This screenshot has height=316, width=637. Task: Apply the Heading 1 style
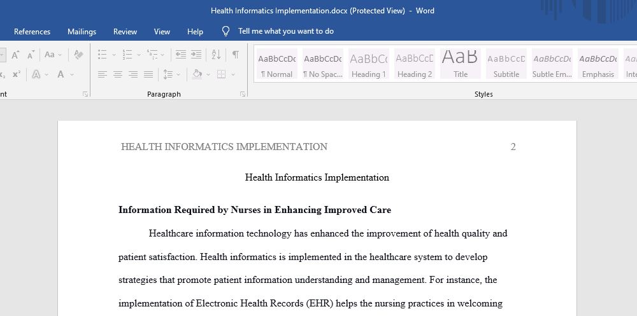pos(368,64)
